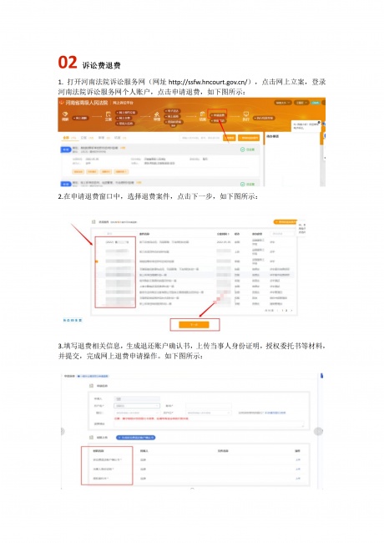The image size is (384, 543).
Task: Click the green 已立案 check status icon
Action: point(243,150)
